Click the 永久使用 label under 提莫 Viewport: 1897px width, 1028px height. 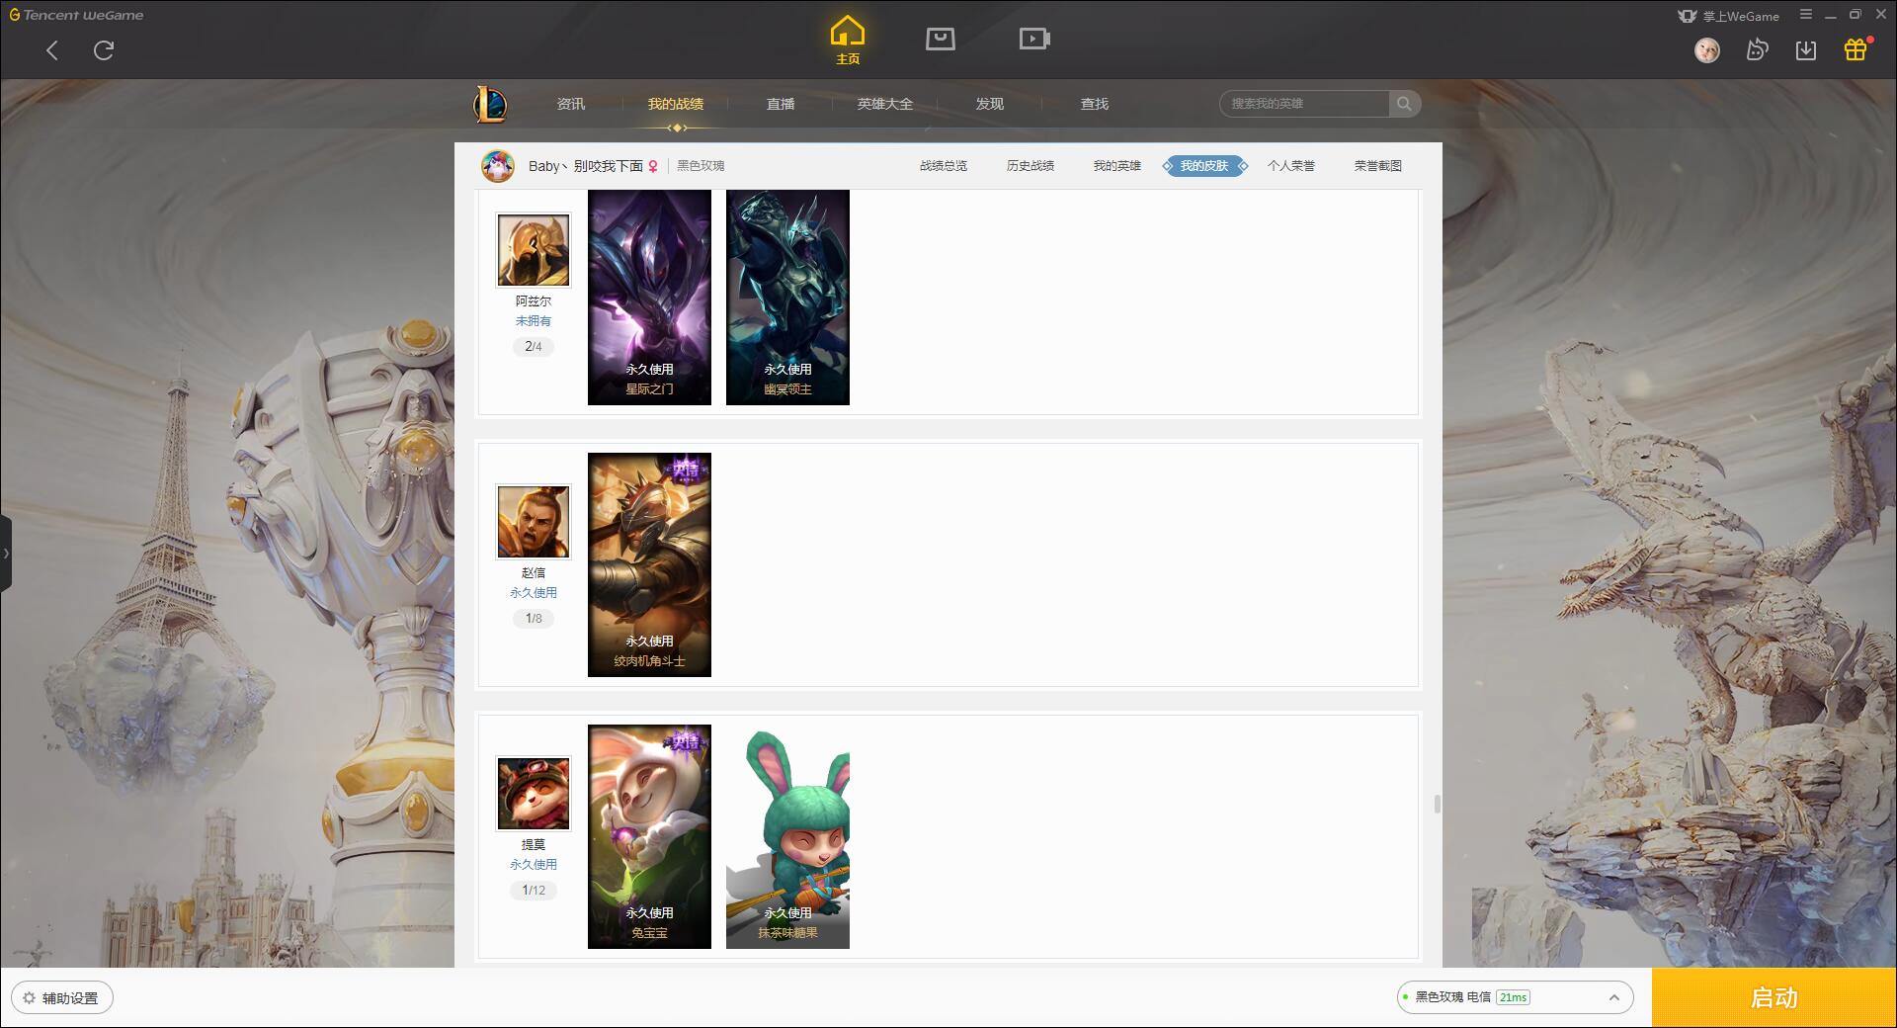[534, 865]
